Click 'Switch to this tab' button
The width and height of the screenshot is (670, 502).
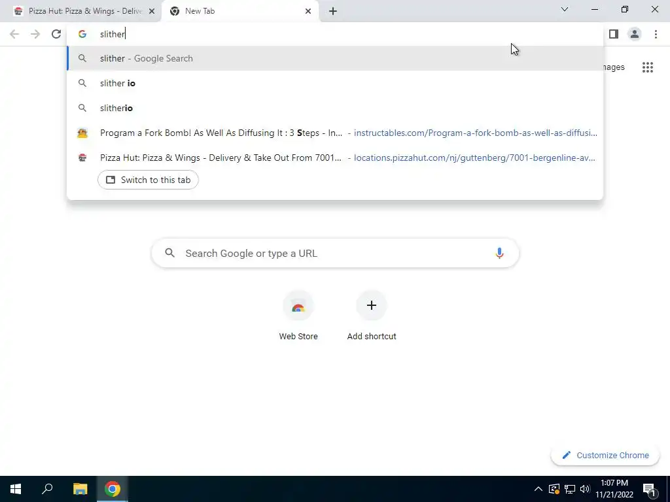148,180
